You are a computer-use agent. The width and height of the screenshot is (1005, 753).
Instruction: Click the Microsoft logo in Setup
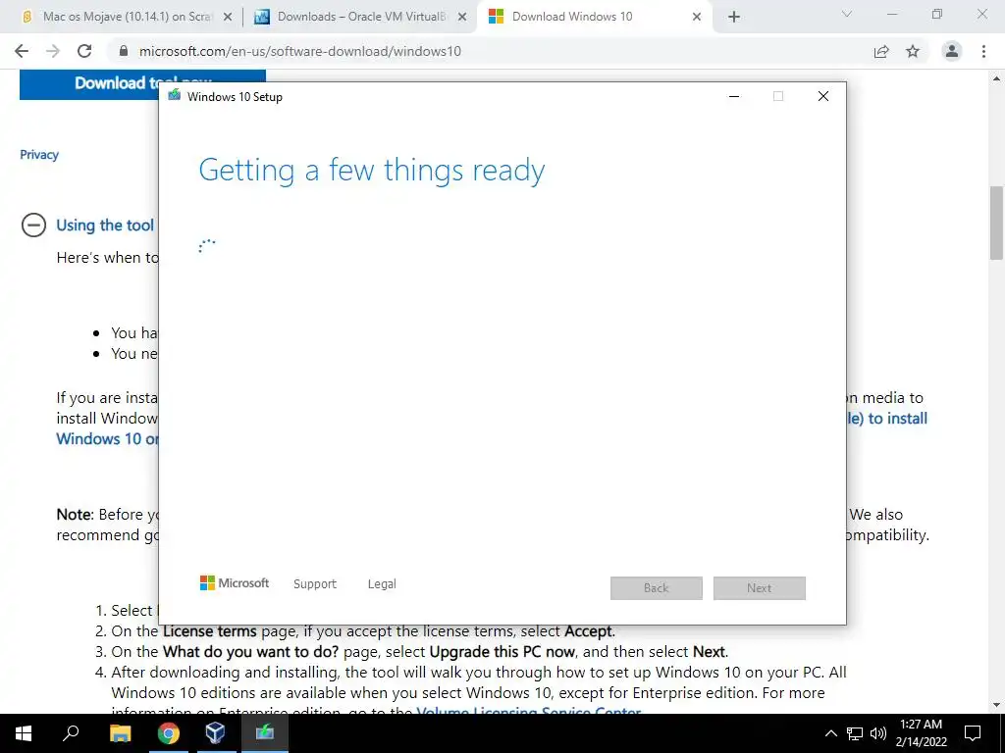pyautogui.click(x=235, y=583)
